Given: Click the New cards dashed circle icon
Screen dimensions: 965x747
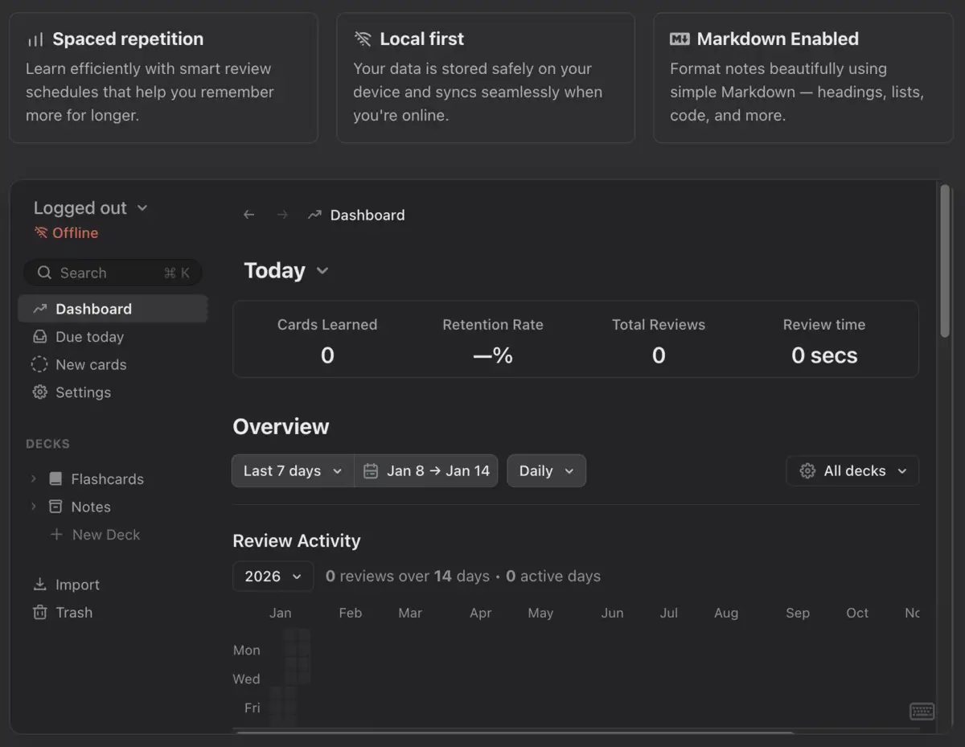Looking at the screenshot, I should (x=39, y=365).
